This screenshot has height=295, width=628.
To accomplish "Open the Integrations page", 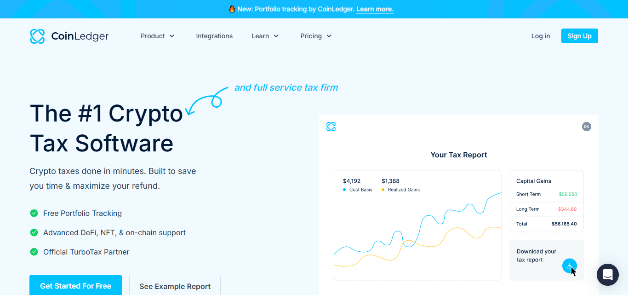I will click(214, 36).
